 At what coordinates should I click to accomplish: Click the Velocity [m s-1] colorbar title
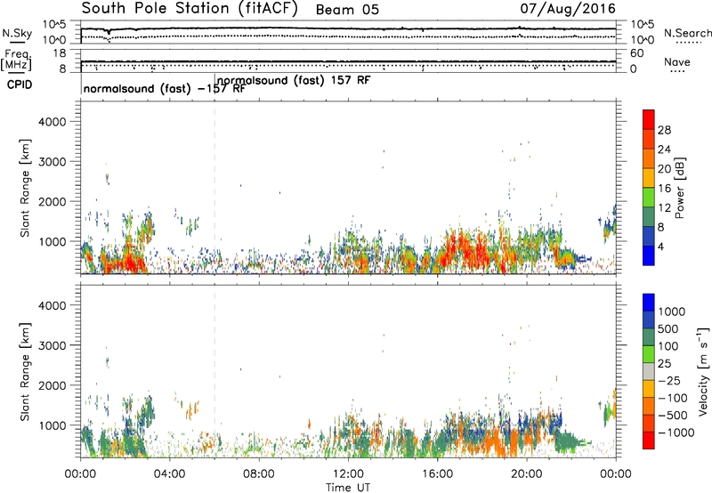703,371
